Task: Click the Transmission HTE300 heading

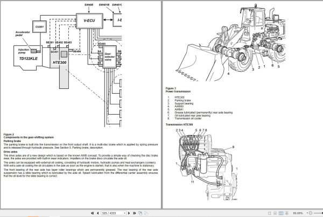Action: [x=179, y=124]
